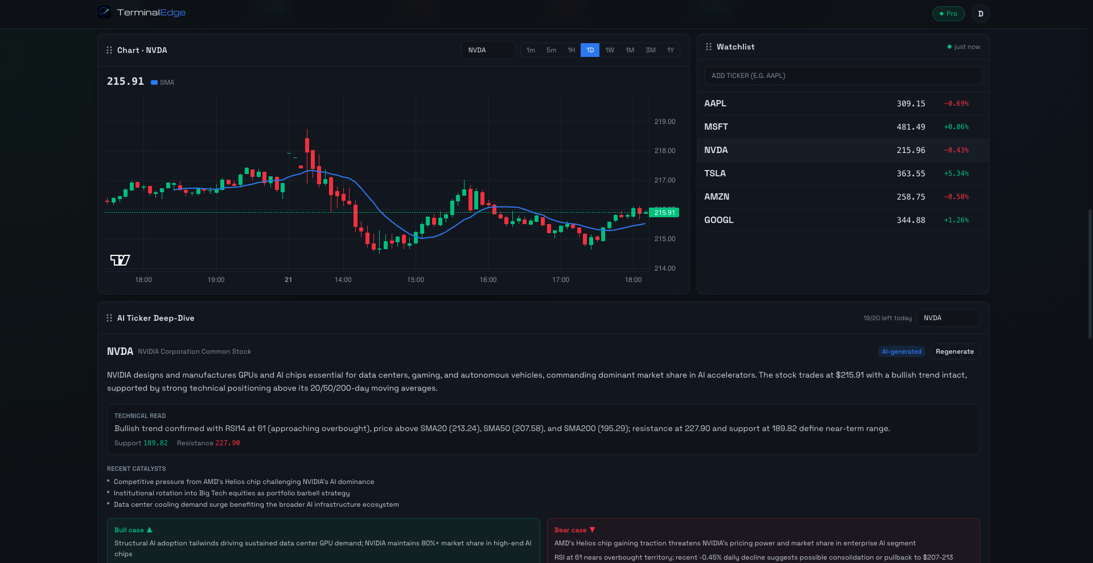Click the chart ticker NVDA field
The width and height of the screenshot is (1093, 563).
tap(488, 50)
